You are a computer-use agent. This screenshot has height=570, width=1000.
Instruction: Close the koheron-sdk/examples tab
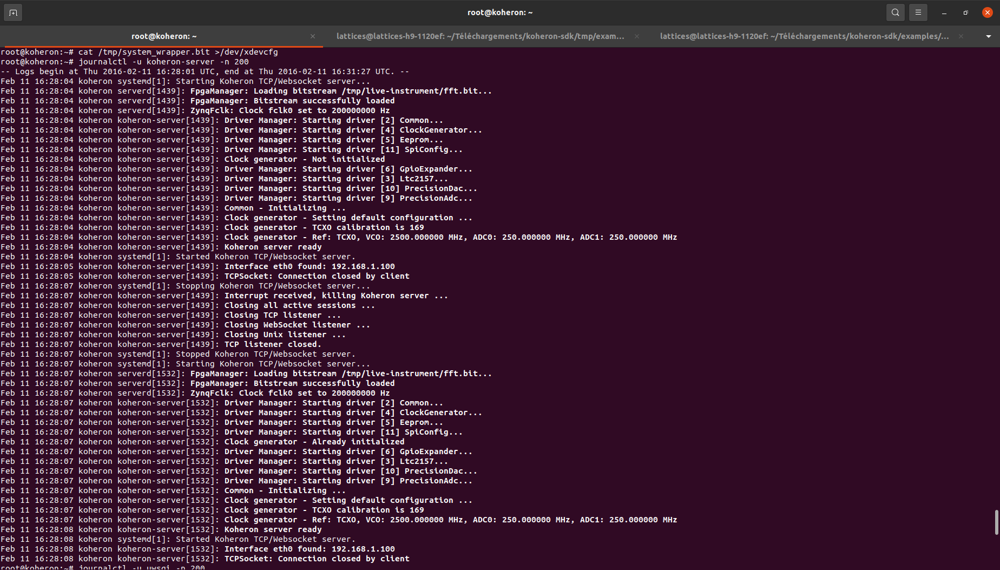pos(960,36)
